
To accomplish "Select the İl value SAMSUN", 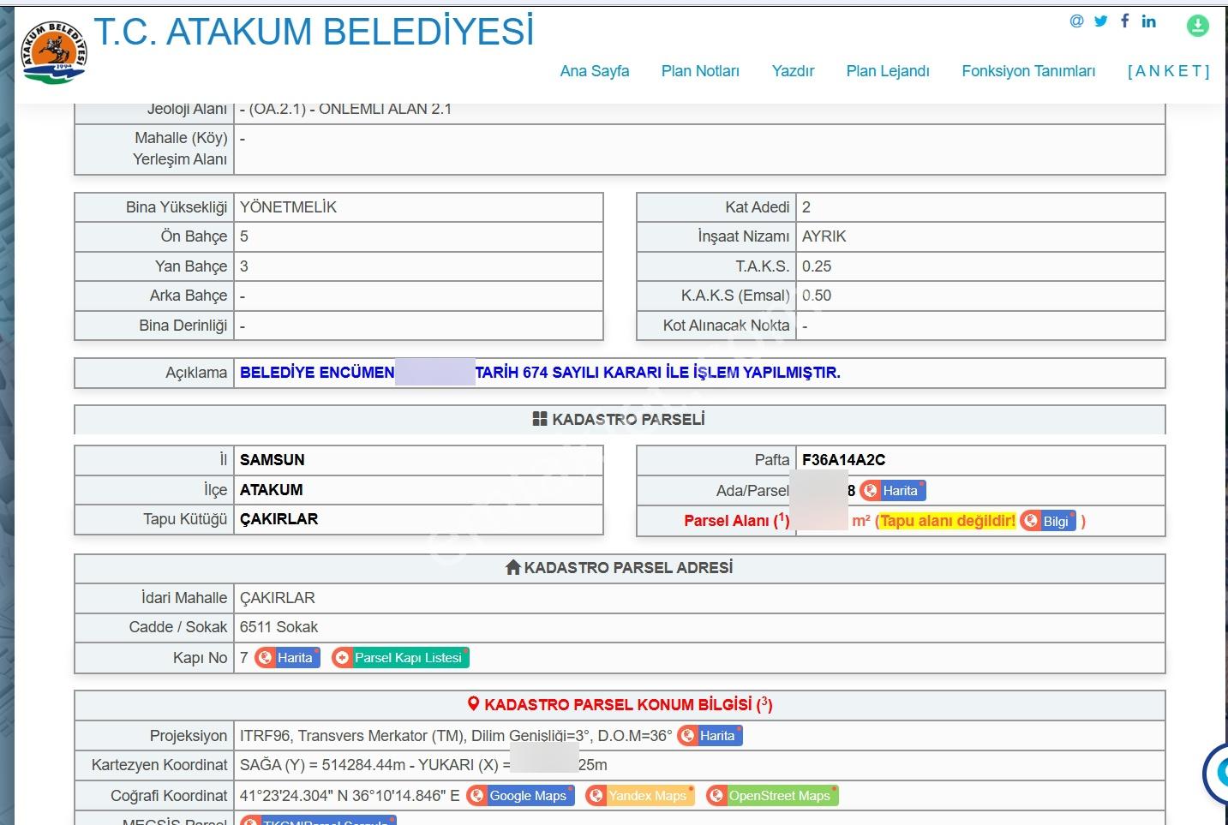I will [x=272, y=460].
